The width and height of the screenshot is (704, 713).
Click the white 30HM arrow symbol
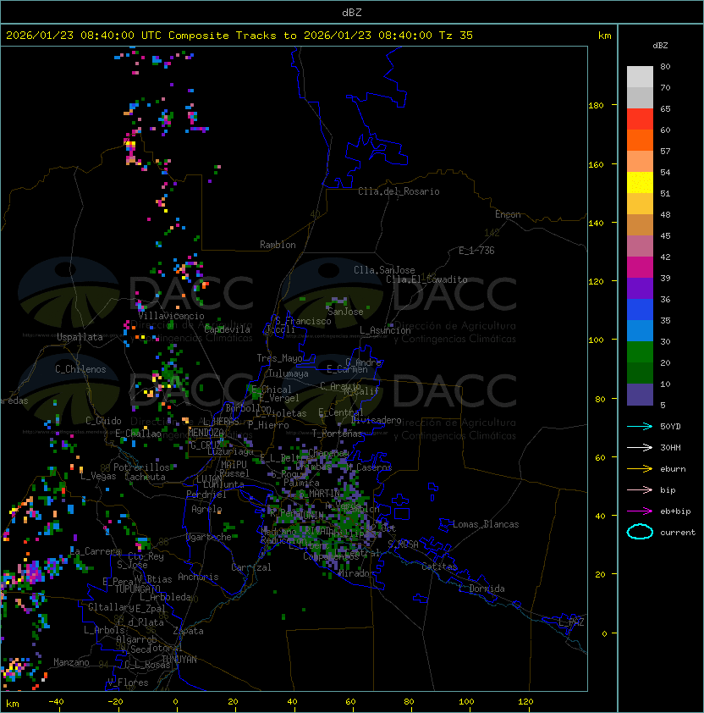[x=640, y=447]
